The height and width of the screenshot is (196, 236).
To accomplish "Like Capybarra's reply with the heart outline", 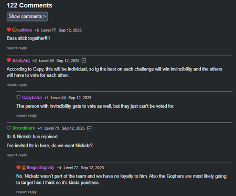I will pyautogui.click(x=18, y=97).
